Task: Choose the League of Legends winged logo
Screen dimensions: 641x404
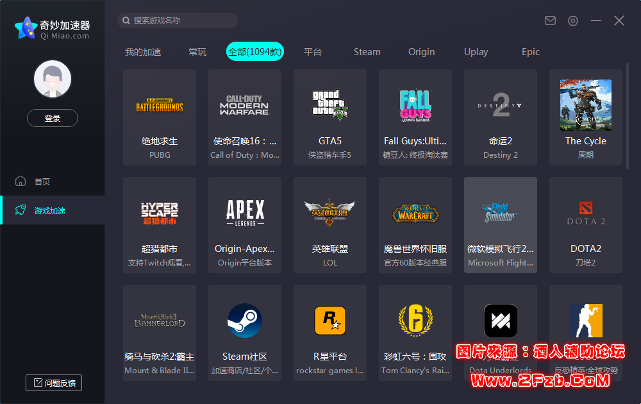Action: [330, 213]
